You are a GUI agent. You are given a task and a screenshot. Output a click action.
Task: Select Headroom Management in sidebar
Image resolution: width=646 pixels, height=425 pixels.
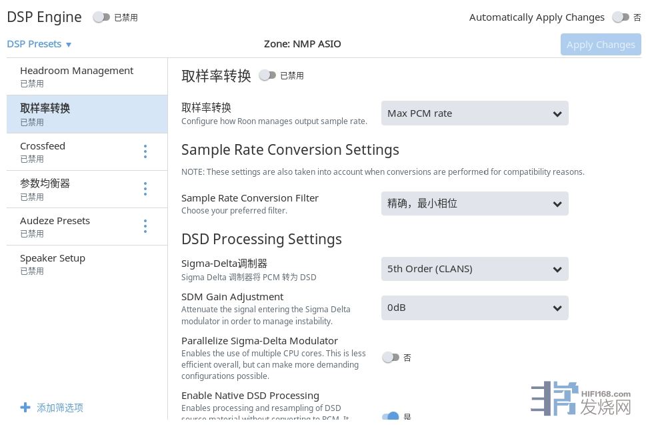(x=77, y=76)
